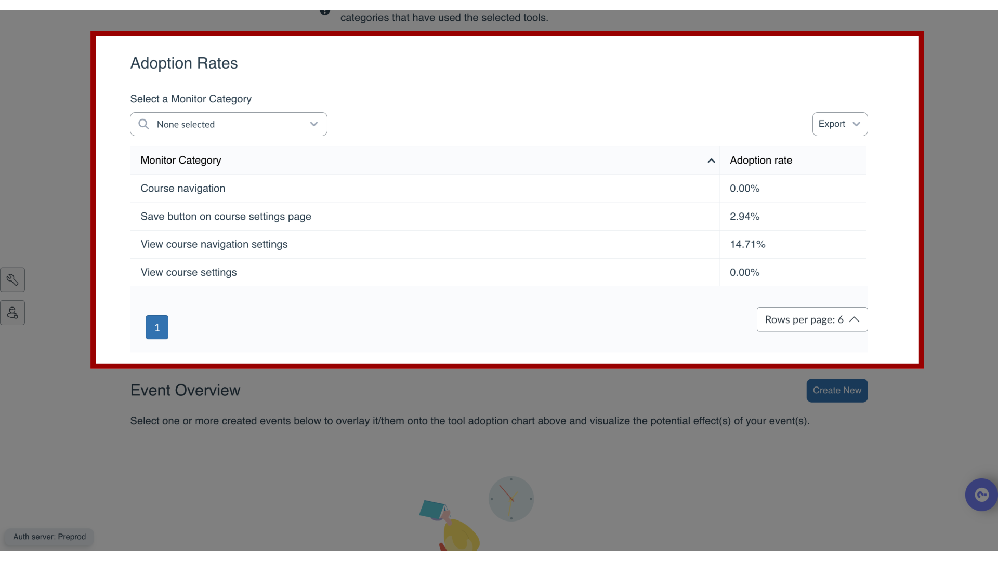Click the sort arrow next to Monitor Category
This screenshot has width=998, height=561.
point(712,161)
